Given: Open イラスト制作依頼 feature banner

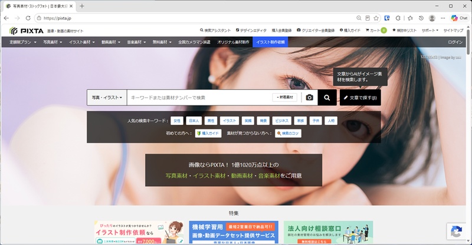Looking at the screenshot, I should tap(139, 233).
